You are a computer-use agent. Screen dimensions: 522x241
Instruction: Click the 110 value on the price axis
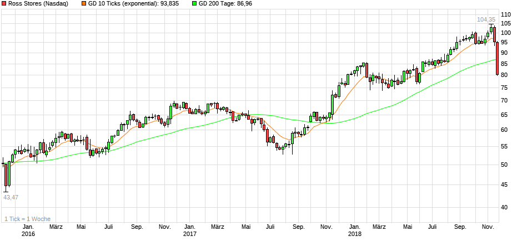coord(506,14)
